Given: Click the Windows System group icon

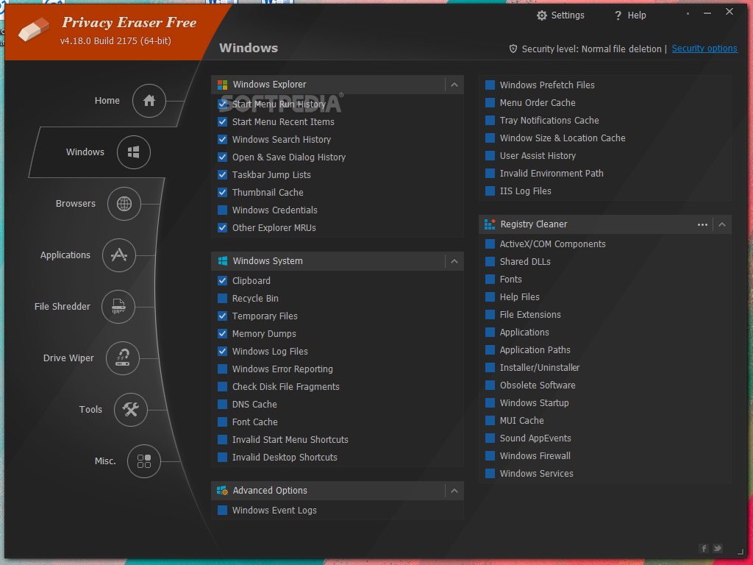Looking at the screenshot, I should 222,261.
